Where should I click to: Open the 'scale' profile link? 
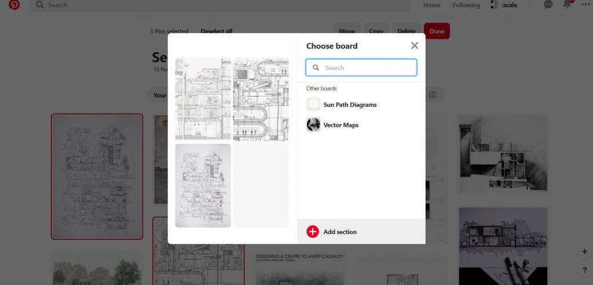510,5
